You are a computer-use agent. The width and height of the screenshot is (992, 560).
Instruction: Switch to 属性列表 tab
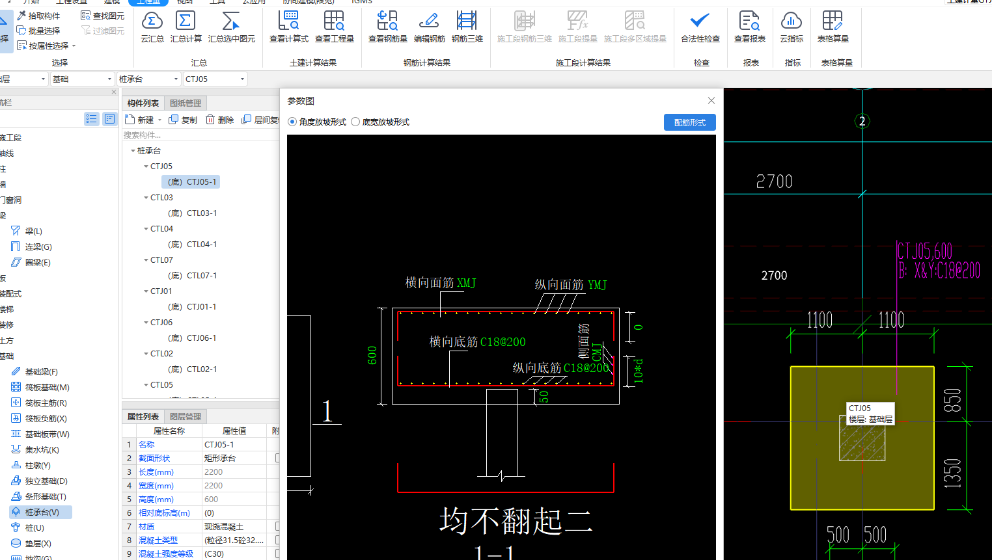point(143,416)
